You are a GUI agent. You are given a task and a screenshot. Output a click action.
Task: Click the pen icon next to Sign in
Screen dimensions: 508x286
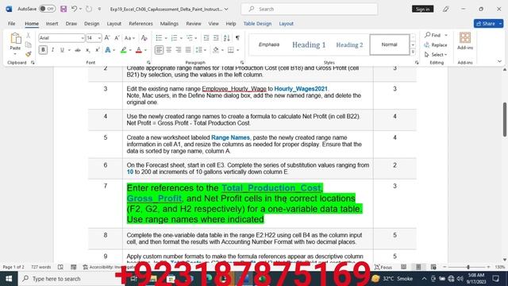[x=446, y=9]
